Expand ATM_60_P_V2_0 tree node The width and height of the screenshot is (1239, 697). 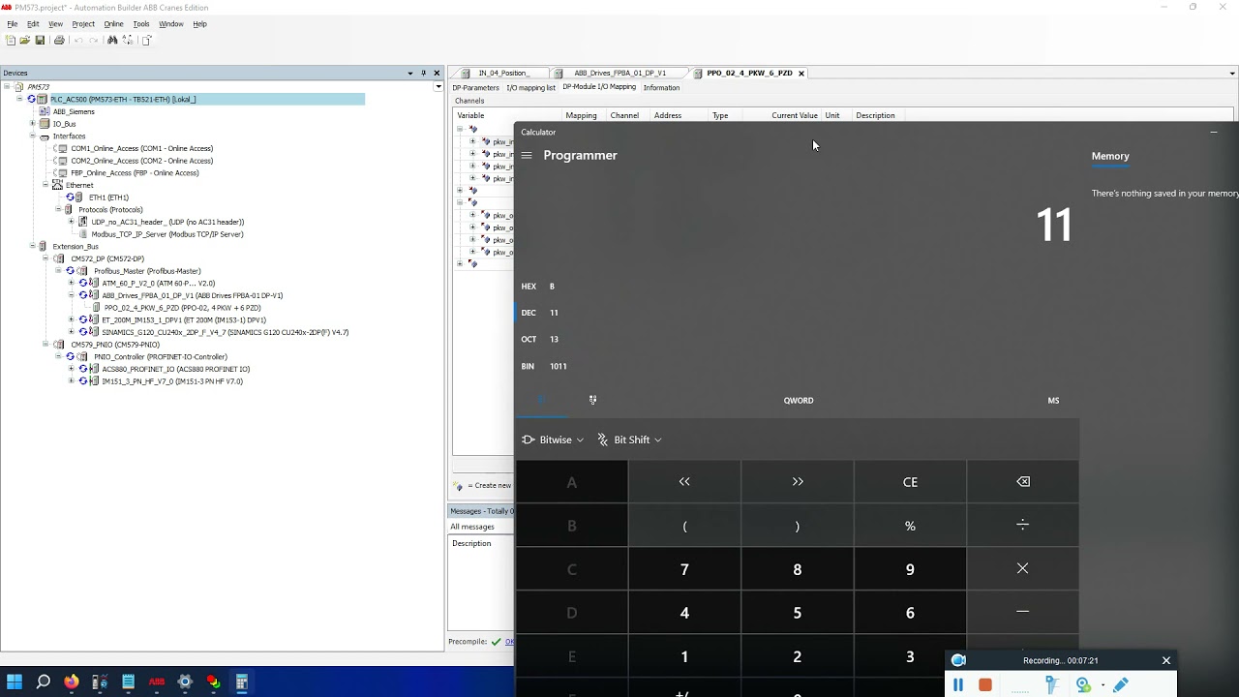(71, 283)
